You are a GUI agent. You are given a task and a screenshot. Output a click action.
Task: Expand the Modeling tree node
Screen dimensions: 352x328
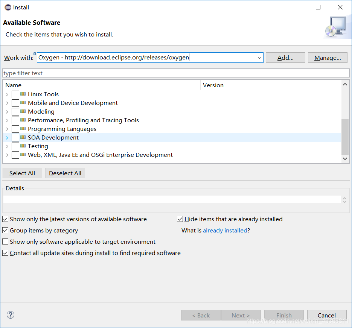coord(7,112)
